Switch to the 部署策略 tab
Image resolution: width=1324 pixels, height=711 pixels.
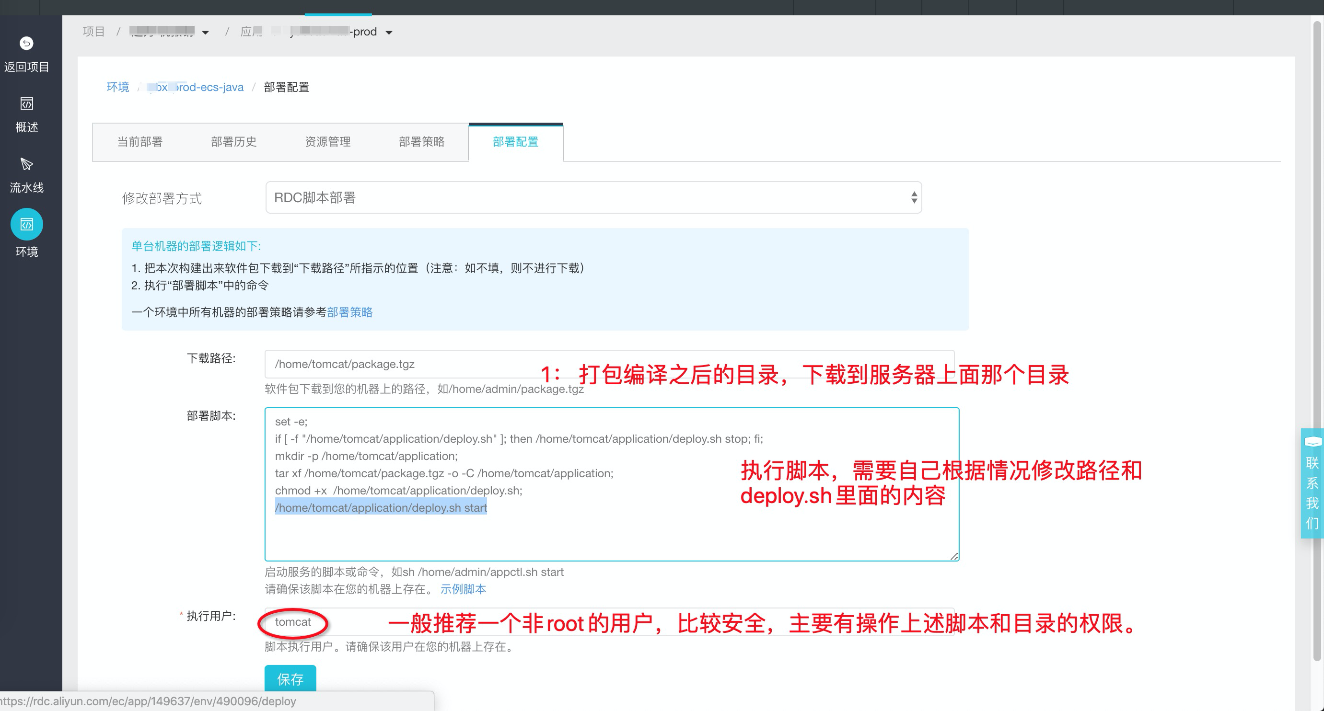pos(422,142)
